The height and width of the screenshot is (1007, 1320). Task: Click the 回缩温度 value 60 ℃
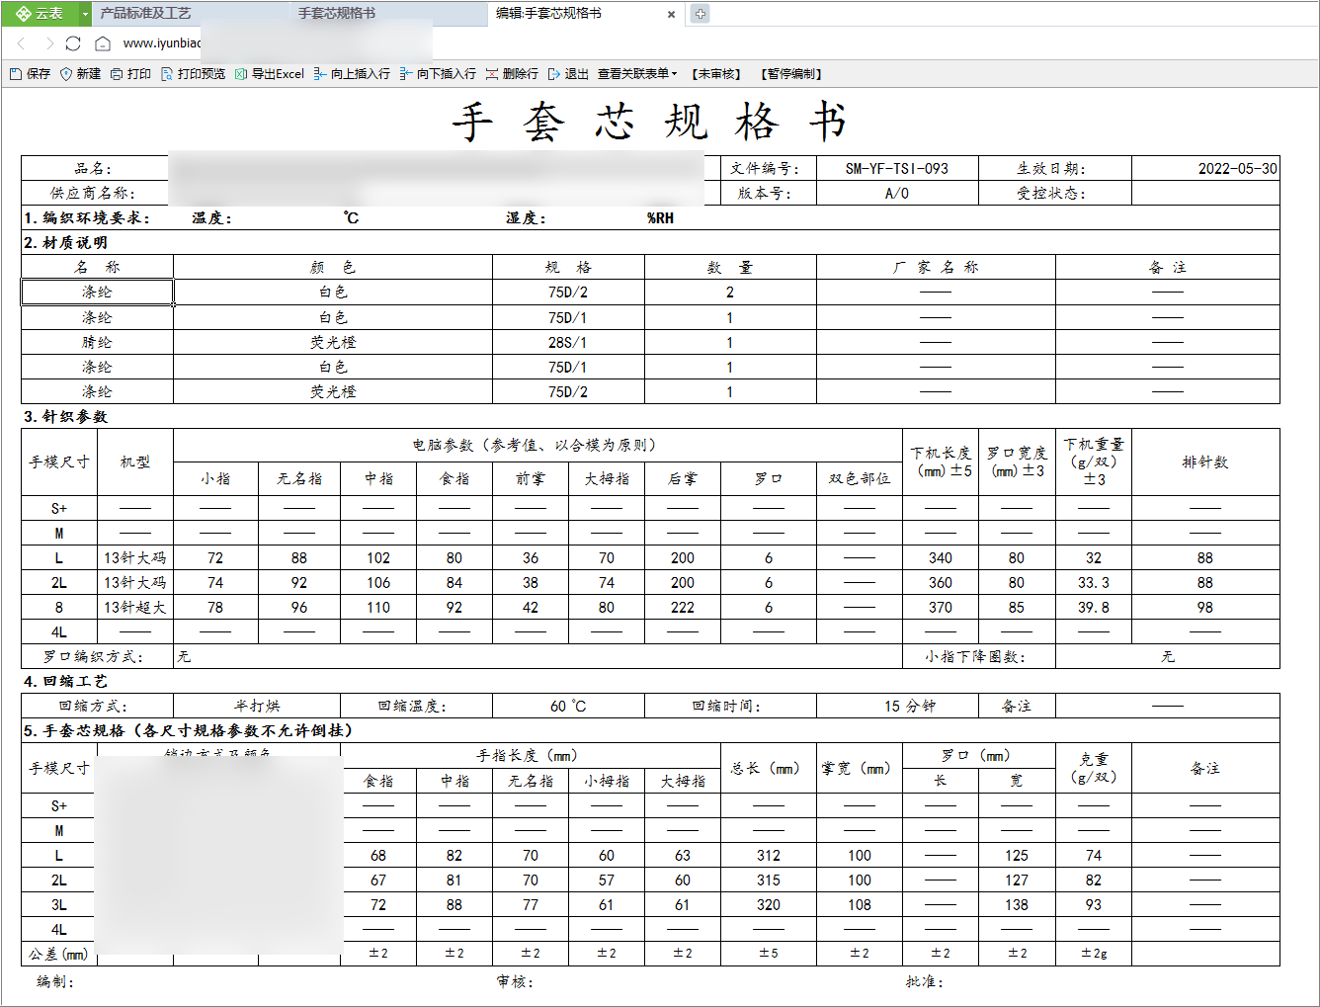[x=568, y=707]
